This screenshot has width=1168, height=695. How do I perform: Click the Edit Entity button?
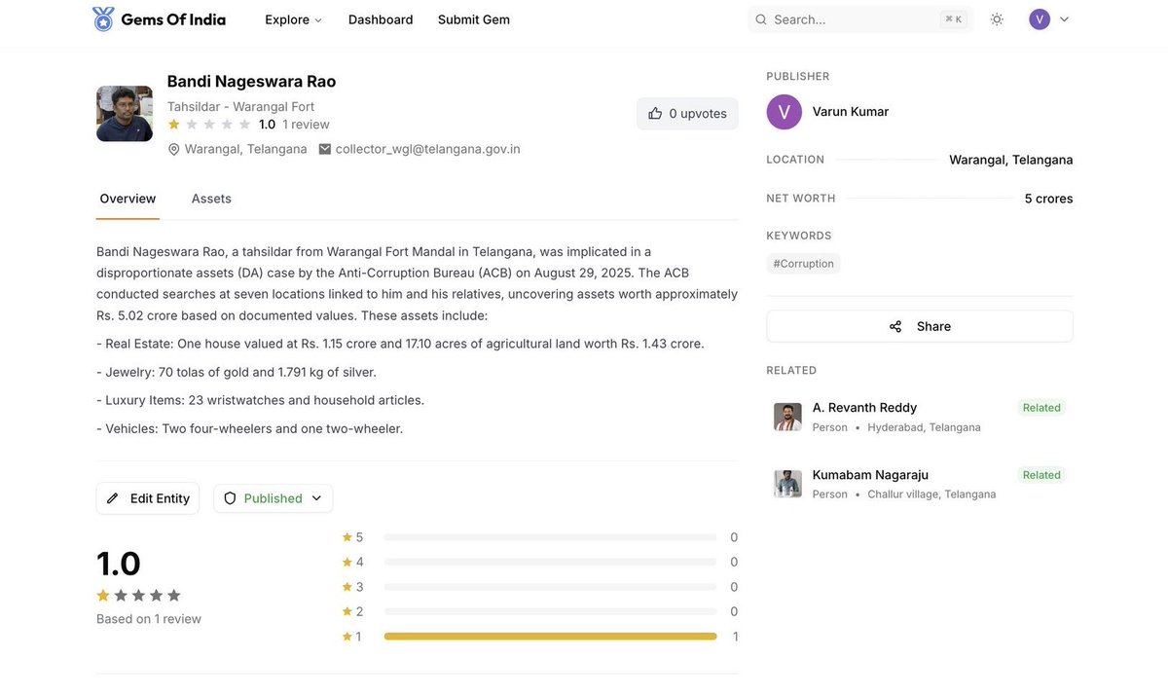(148, 498)
